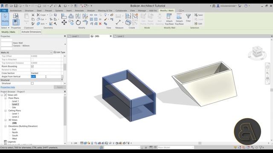This screenshot has height=153, width=273.
Task: Click the Angle From Vertical input field
Action: (x=46, y=76)
